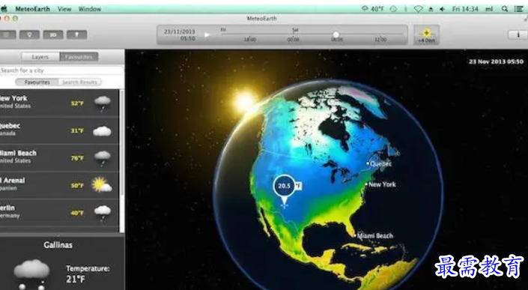Viewport: 528px width, 290px height.
Task: Open the volume menu bar icon
Action: pos(442,9)
